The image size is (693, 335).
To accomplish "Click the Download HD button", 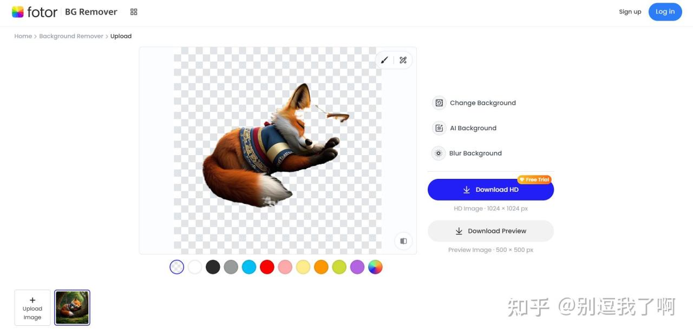I will point(491,190).
